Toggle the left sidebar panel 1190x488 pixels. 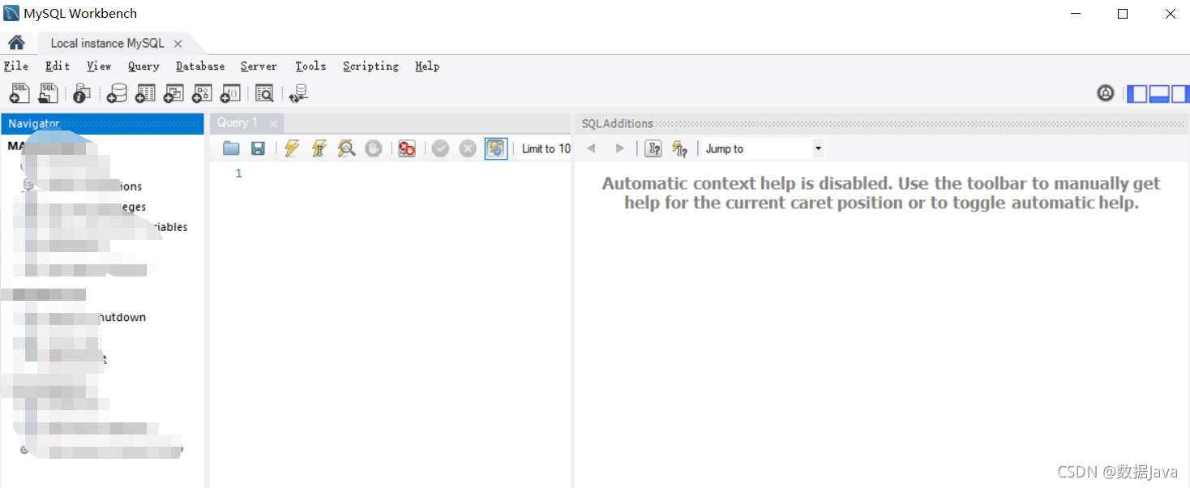pos(1137,94)
